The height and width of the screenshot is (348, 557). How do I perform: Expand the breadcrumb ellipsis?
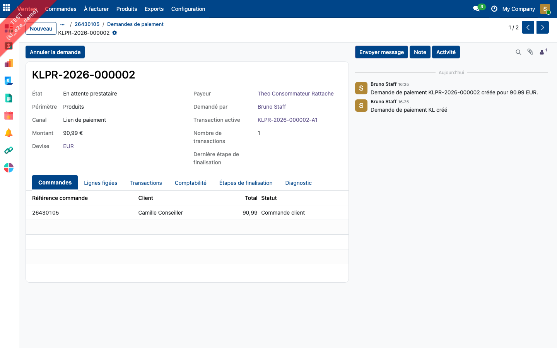pyautogui.click(x=62, y=24)
